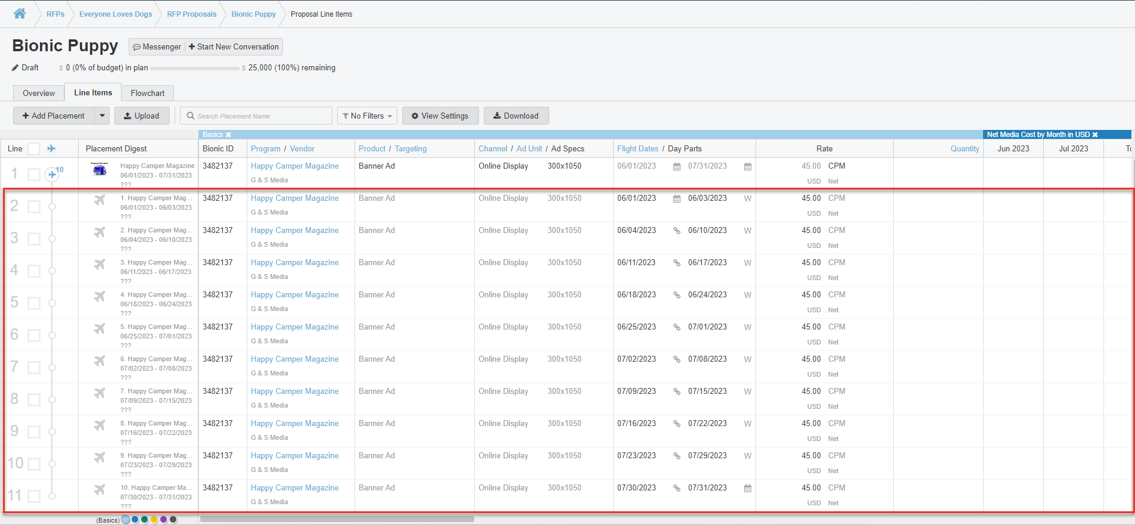
Task: Click the pencil icon beside Draft status
Action: [x=15, y=68]
